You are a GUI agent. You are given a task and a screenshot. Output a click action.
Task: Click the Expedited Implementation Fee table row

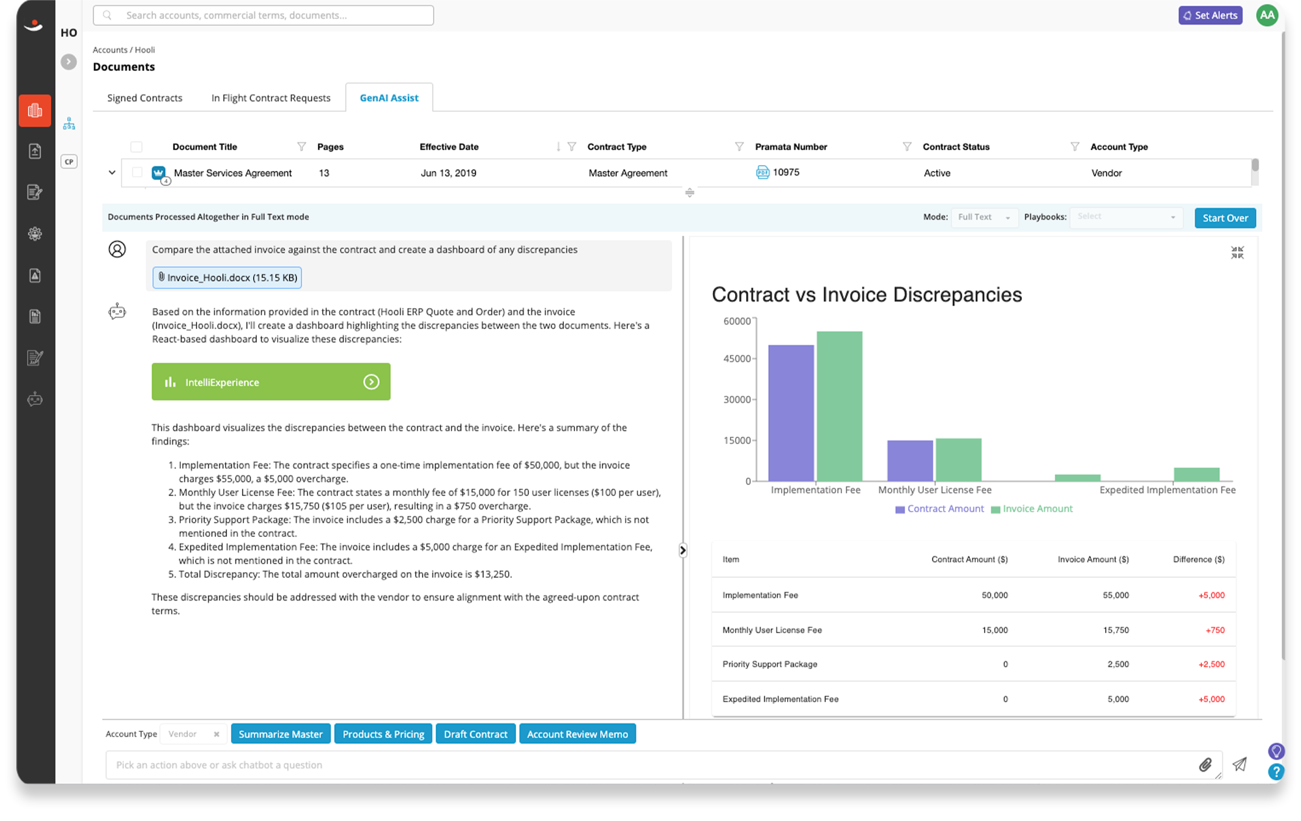[973, 699]
